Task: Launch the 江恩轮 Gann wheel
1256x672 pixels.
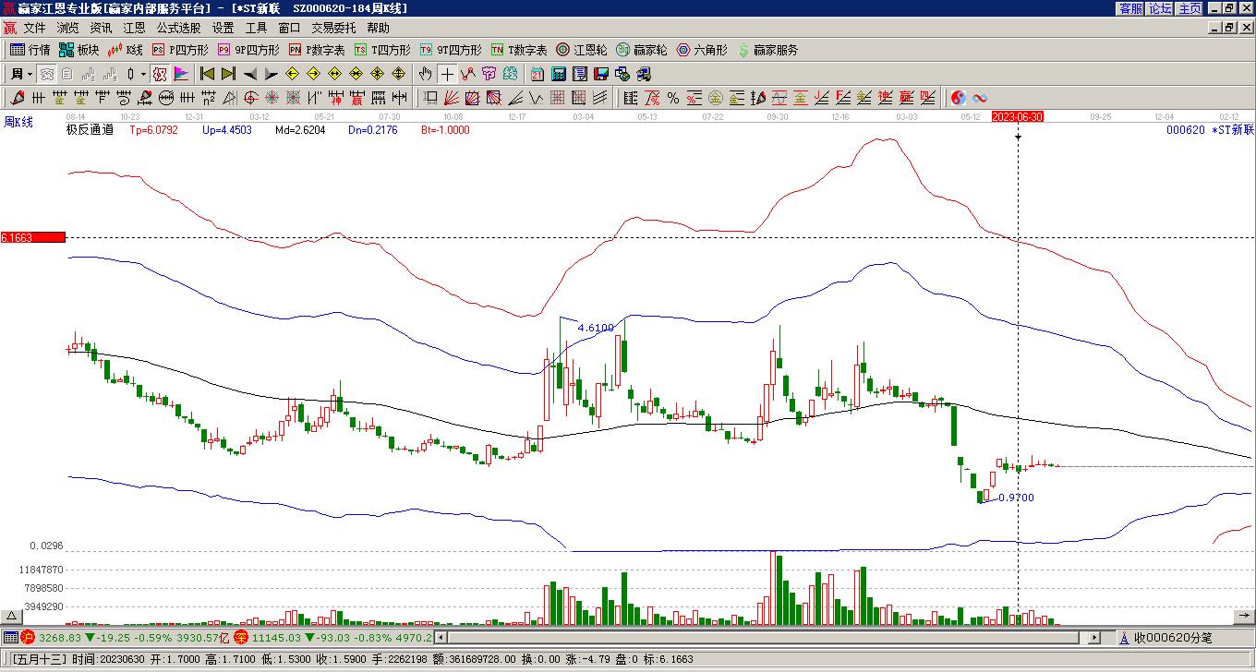Action: (582, 50)
